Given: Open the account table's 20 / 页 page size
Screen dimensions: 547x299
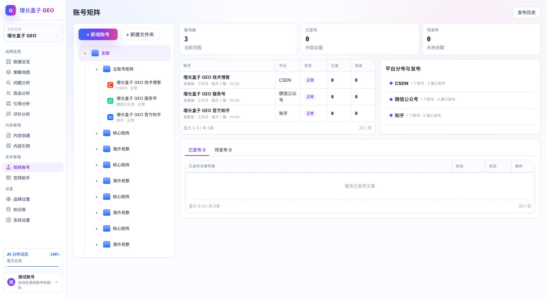Looking at the screenshot, I should tap(365, 128).
